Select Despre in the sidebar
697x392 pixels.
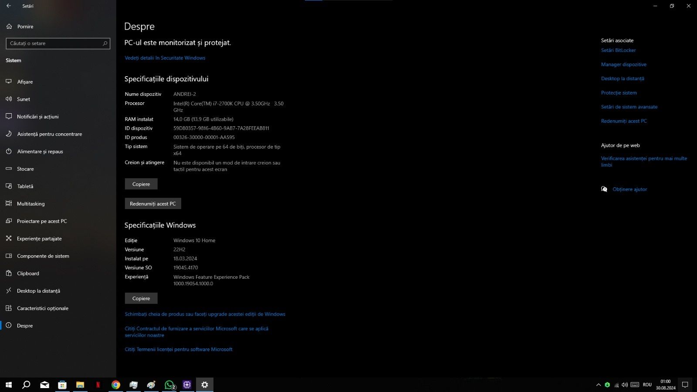tap(58, 326)
